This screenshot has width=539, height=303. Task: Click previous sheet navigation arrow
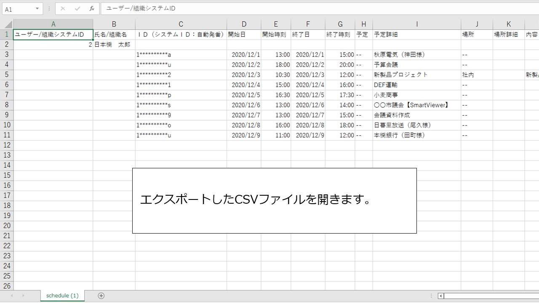point(12,296)
